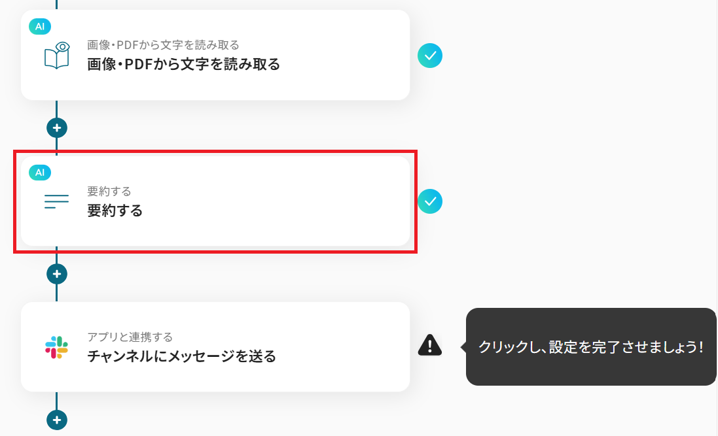The width and height of the screenshot is (718, 436).
Task: Click the アプリと連携する subtitle label
Action: click(x=130, y=337)
